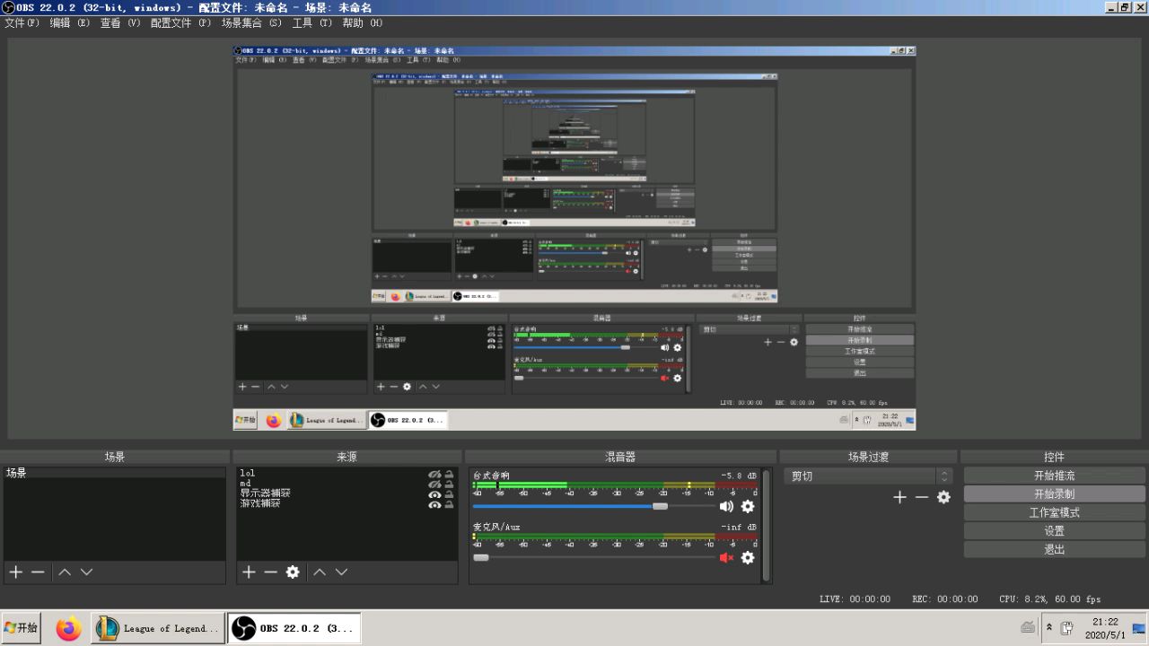The height and width of the screenshot is (646, 1149).
Task: Open the gear settings for 台式音响
Action: pos(748,506)
